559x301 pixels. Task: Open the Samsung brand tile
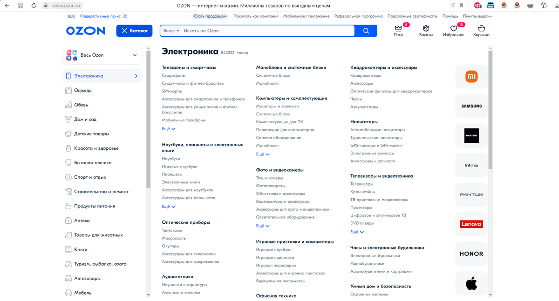(471, 106)
